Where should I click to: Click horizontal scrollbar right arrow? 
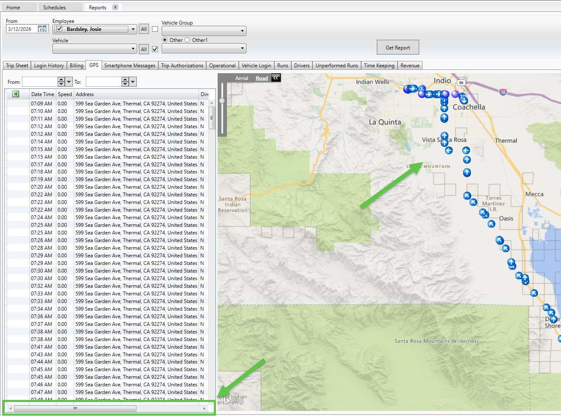[205, 408]
